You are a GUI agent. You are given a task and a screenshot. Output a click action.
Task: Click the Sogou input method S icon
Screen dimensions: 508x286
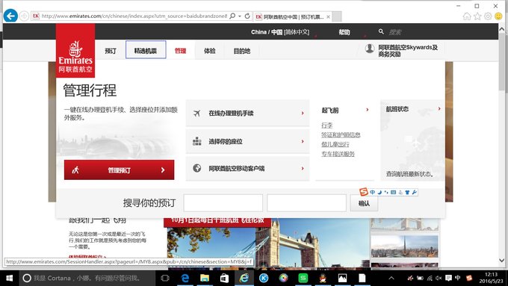364,192
